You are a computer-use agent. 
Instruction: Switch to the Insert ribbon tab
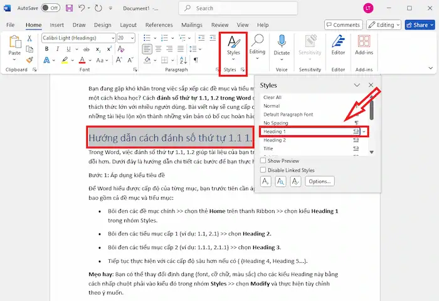coord(56,25)
